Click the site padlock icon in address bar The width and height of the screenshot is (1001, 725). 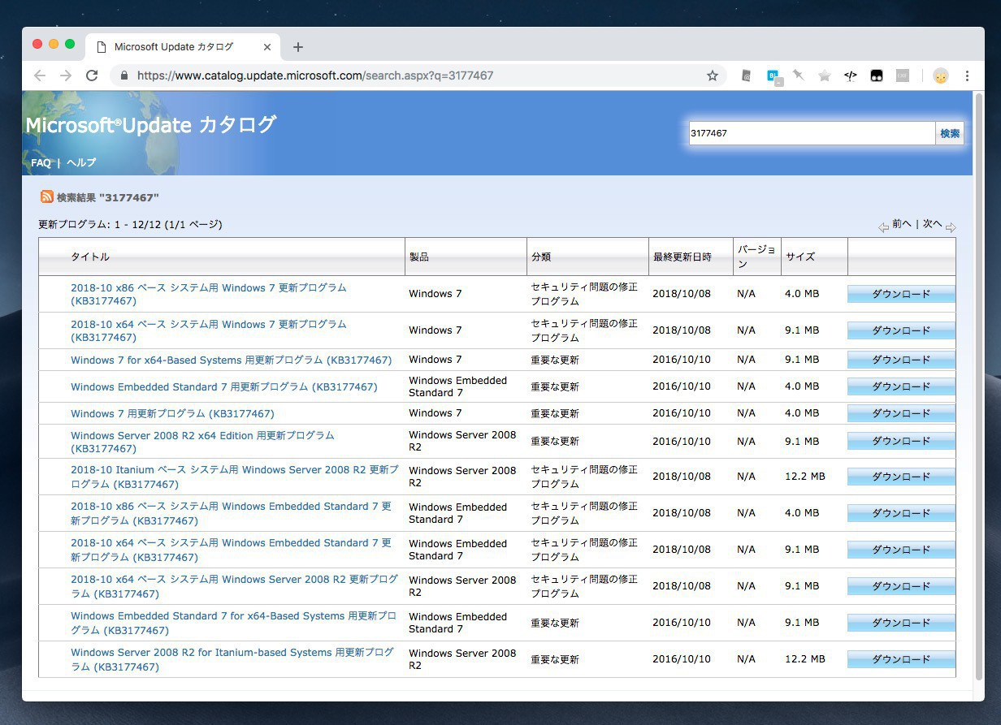coord(124,76)
